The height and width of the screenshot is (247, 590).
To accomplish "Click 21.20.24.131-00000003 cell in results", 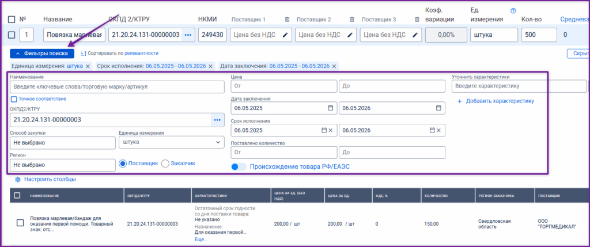I will coord(152,224).
